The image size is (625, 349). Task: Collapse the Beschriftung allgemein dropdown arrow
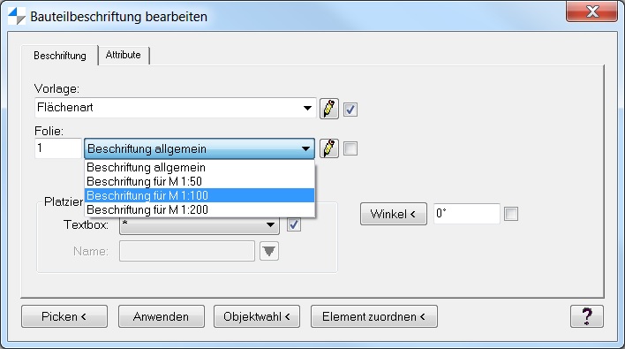305,148
